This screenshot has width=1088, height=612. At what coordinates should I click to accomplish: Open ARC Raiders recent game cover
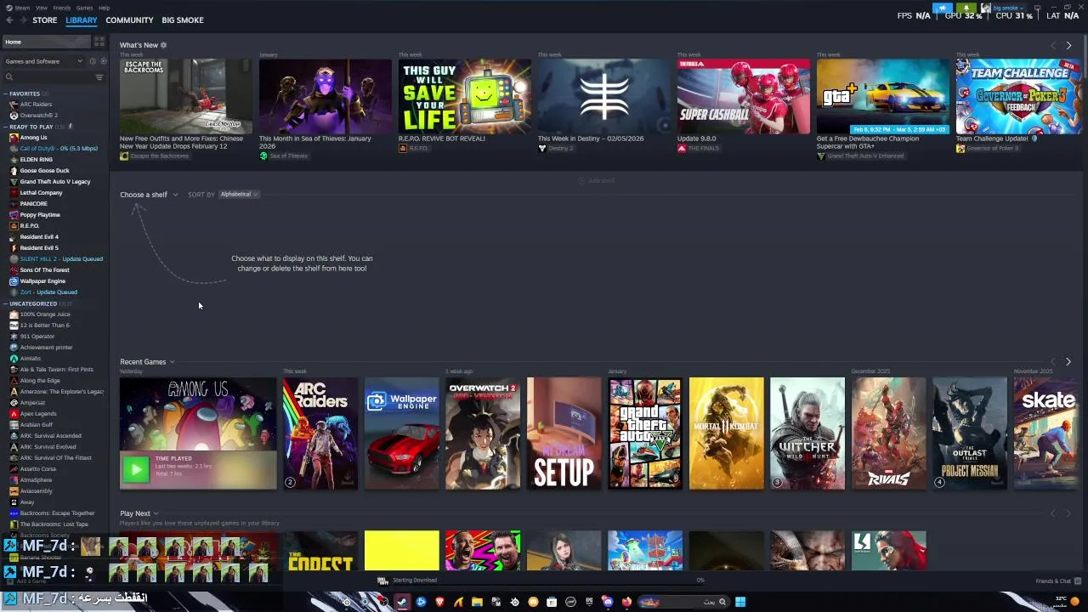pos(320,433)
